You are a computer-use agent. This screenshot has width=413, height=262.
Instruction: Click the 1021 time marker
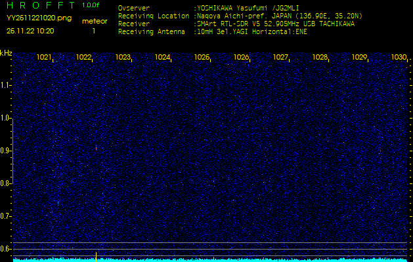point(44,58)
